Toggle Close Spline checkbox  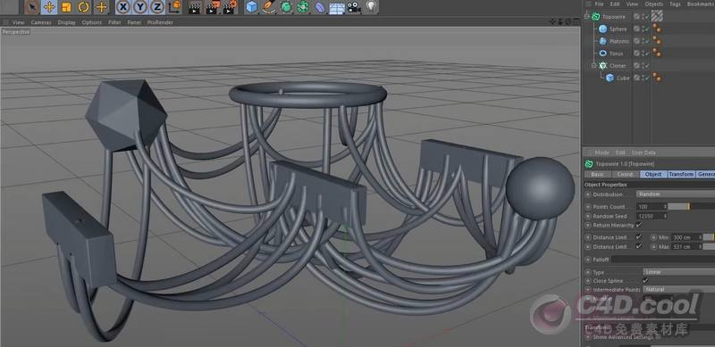[645, 280]
